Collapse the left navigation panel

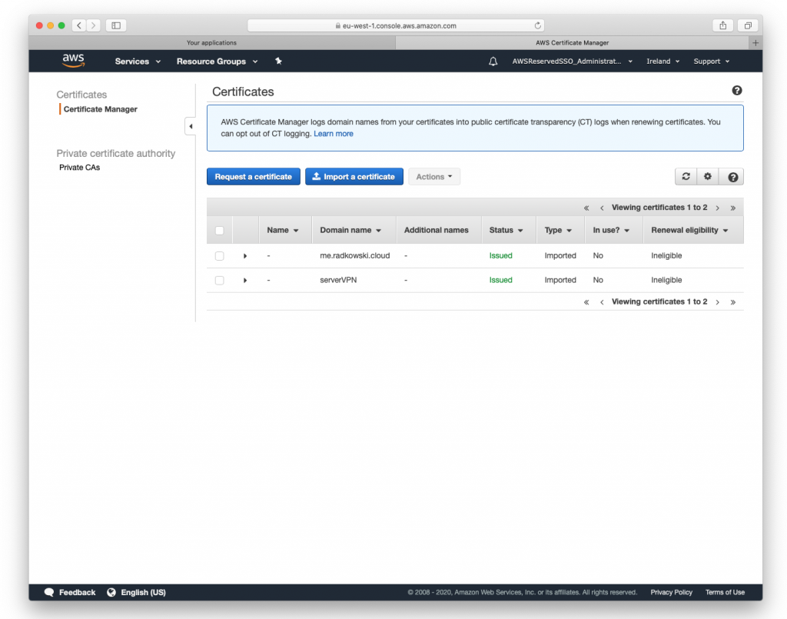[191, 127]
